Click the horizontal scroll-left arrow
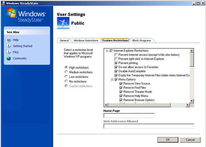This screenshot has height=147, width=206. point(106,105)
